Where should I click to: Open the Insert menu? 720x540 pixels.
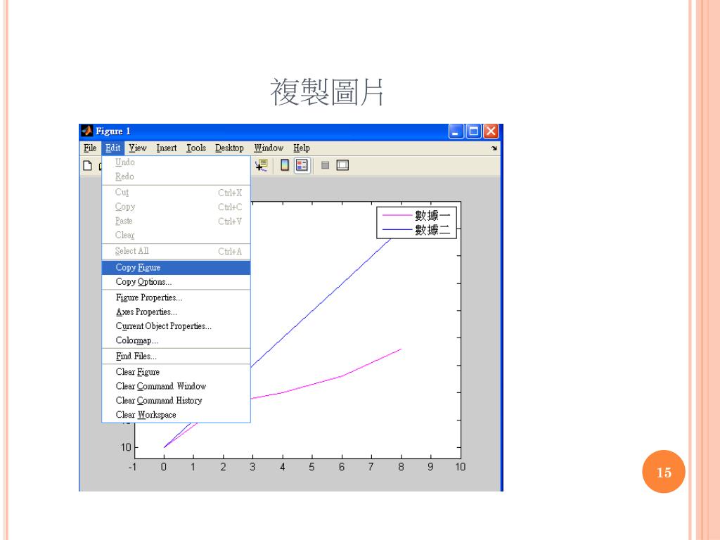tap(166, 148)
